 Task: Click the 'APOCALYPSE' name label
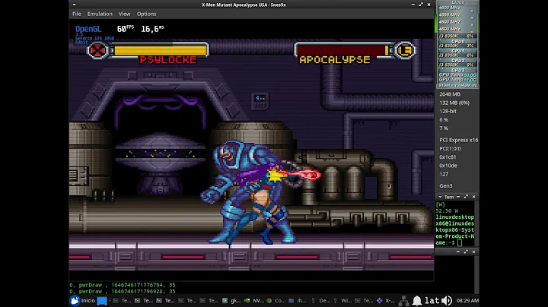click(x=335, y=60)
